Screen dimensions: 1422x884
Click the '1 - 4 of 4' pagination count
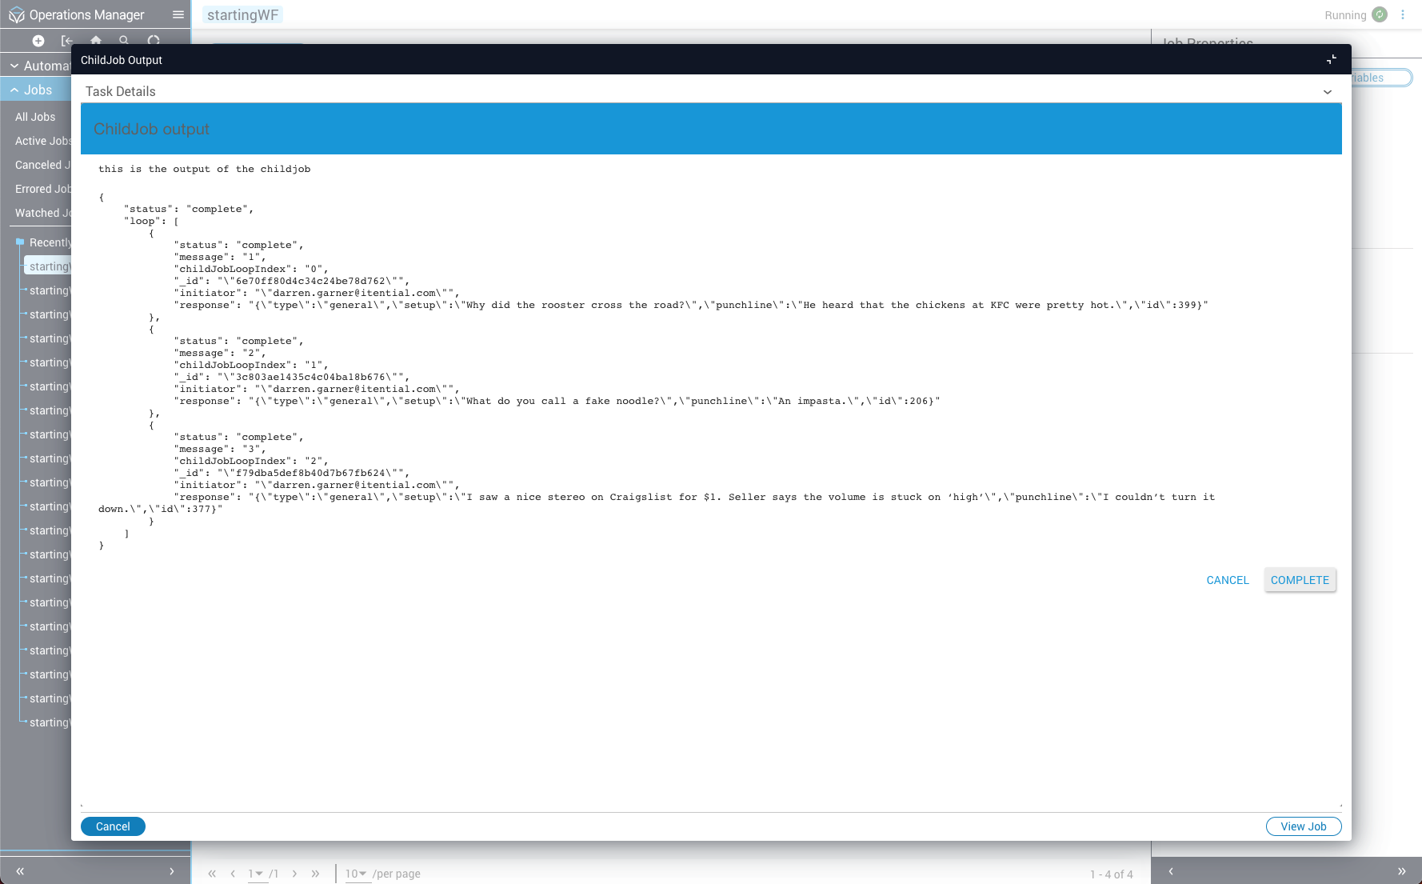click(1112, 874)
